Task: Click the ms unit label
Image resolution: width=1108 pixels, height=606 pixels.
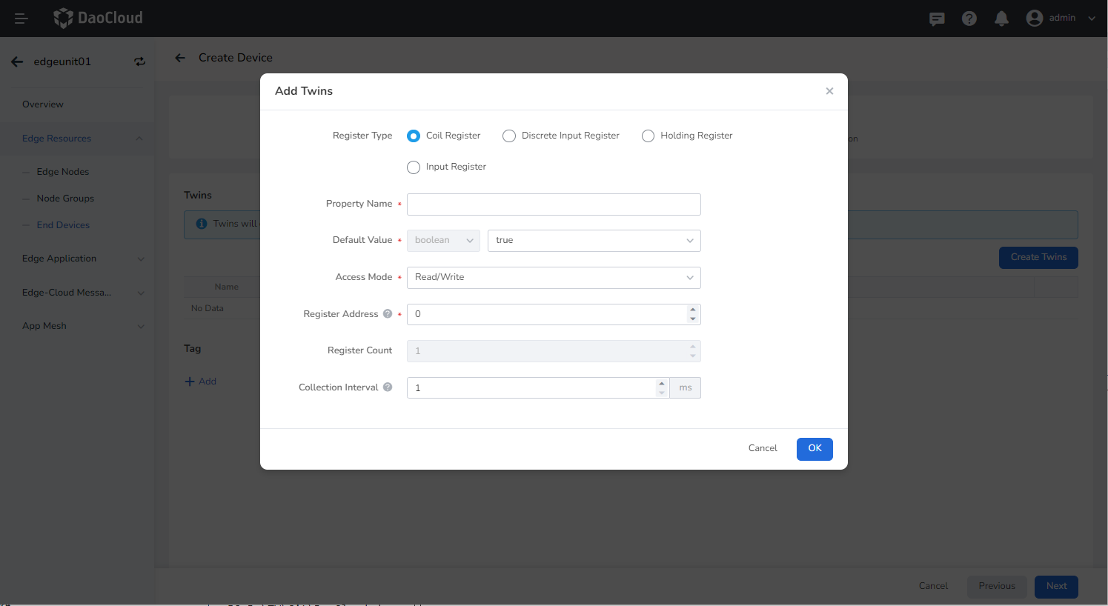Action: (686, 387)
